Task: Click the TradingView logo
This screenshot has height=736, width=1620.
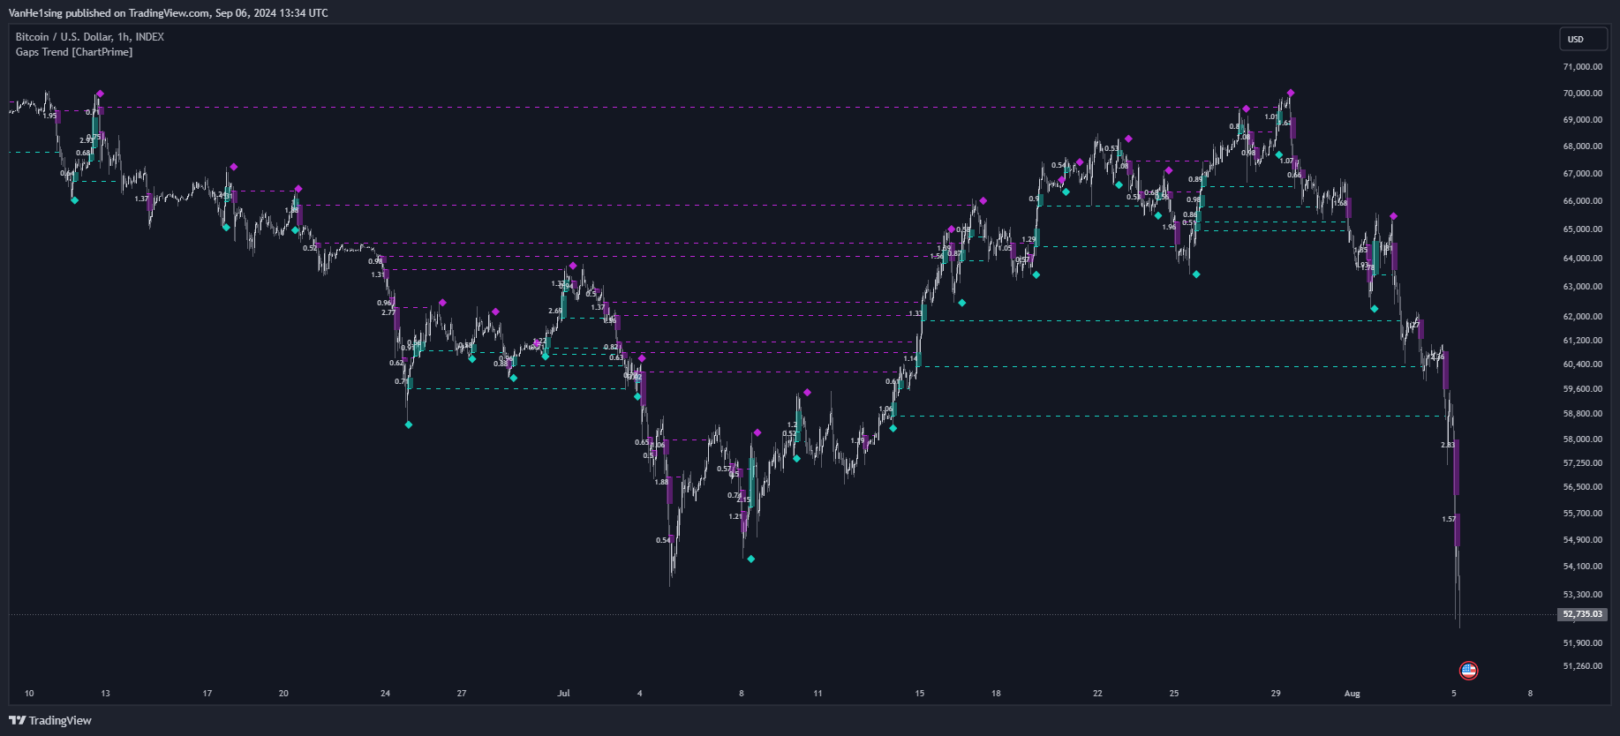Action: (x=50, y=720)
